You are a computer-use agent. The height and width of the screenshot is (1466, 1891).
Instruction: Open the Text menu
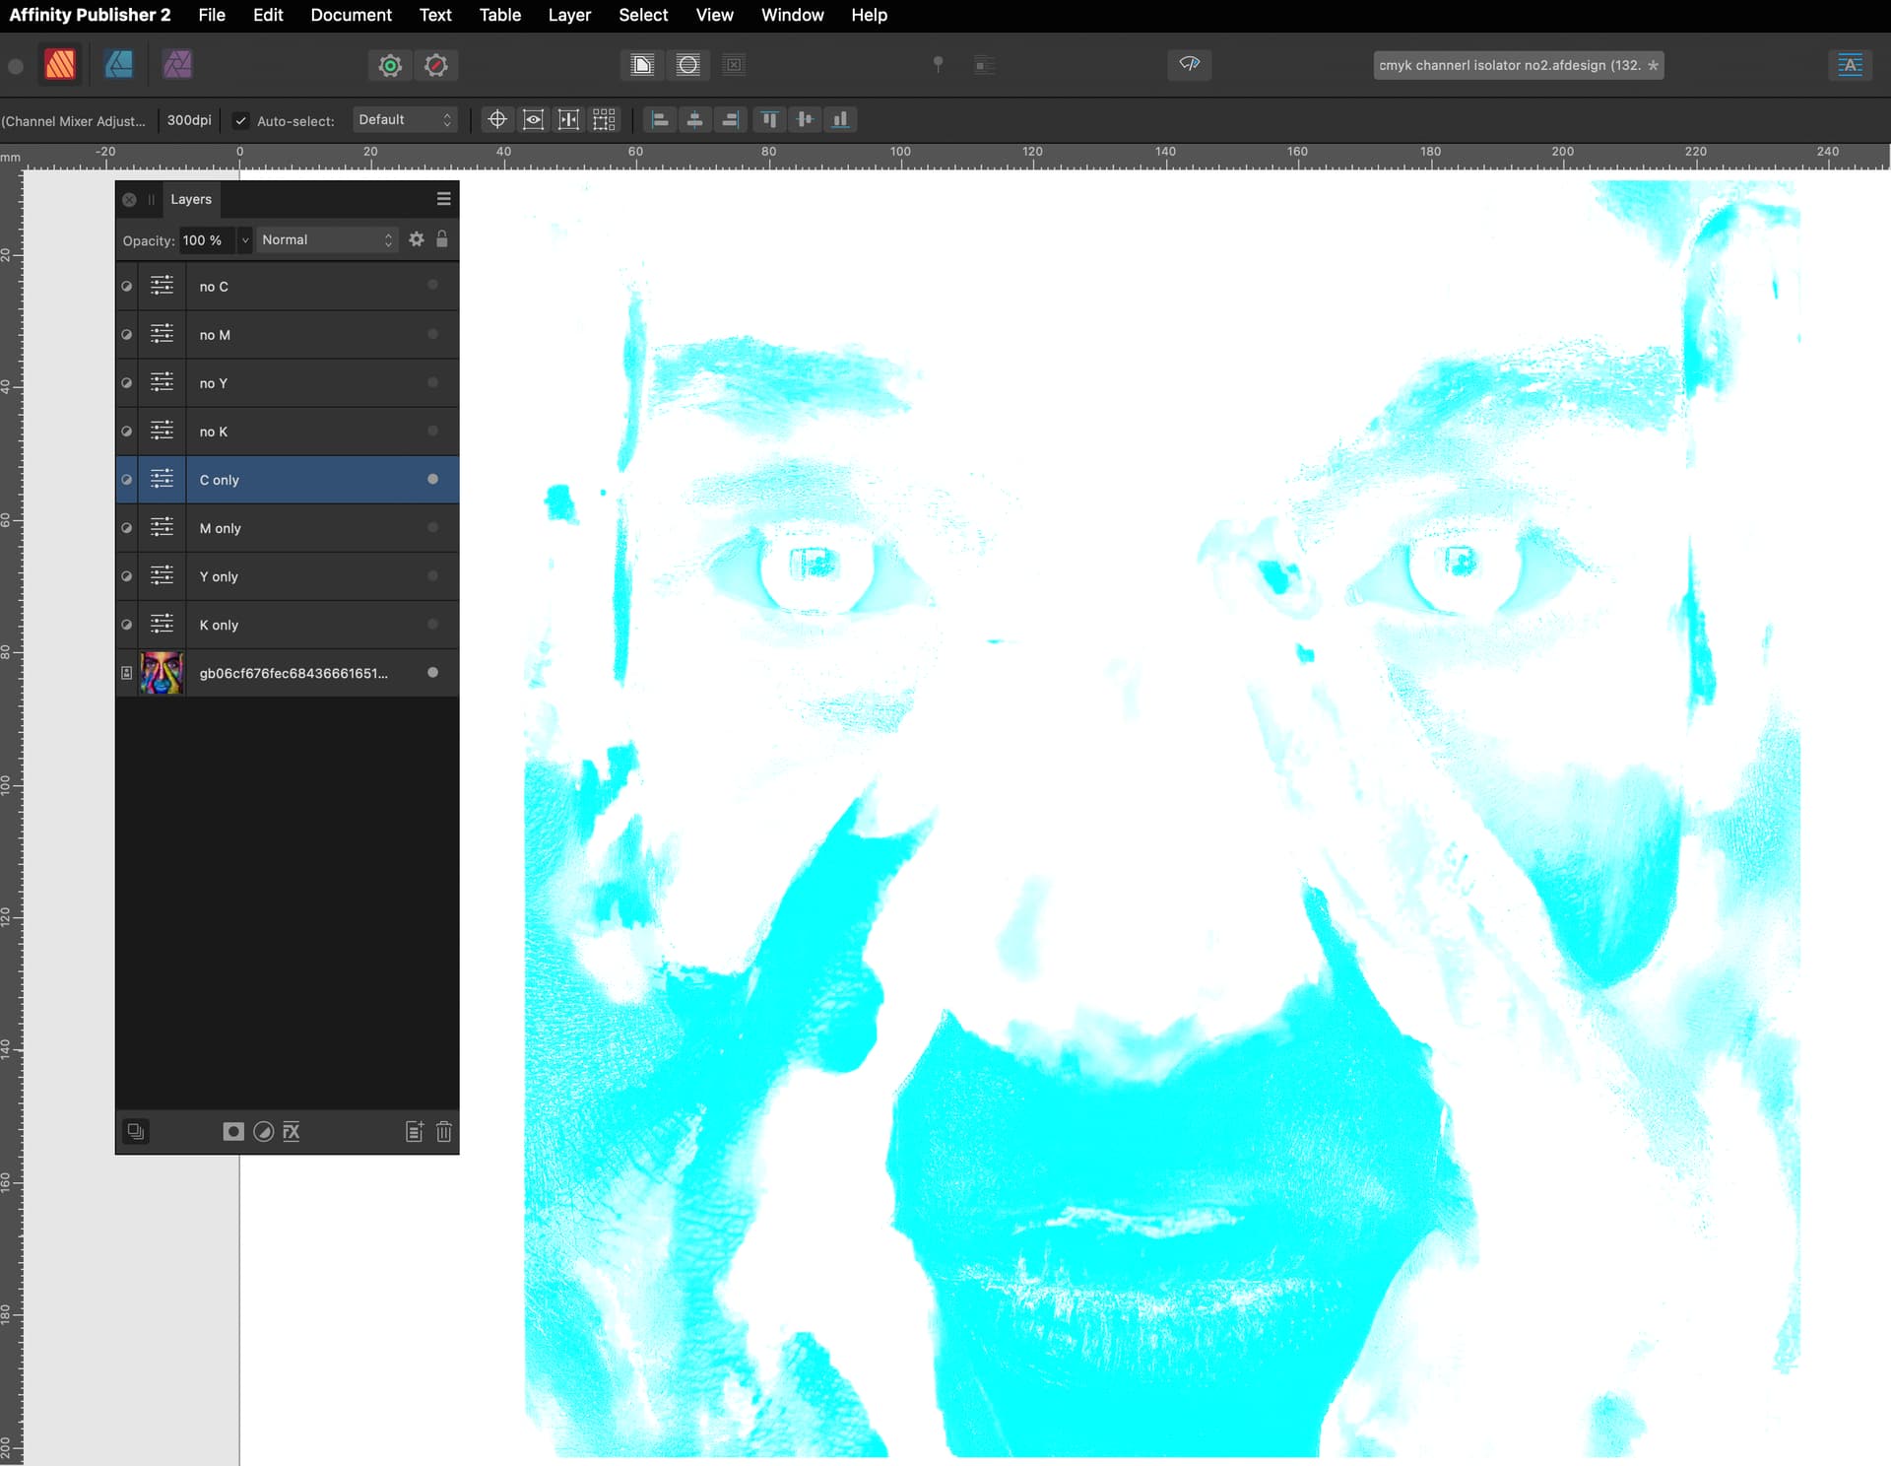pos(435,15)
